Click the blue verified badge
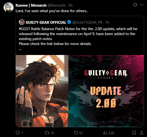Image resolution: width=147 pixels, height=137 pixels. coord(69,22)
